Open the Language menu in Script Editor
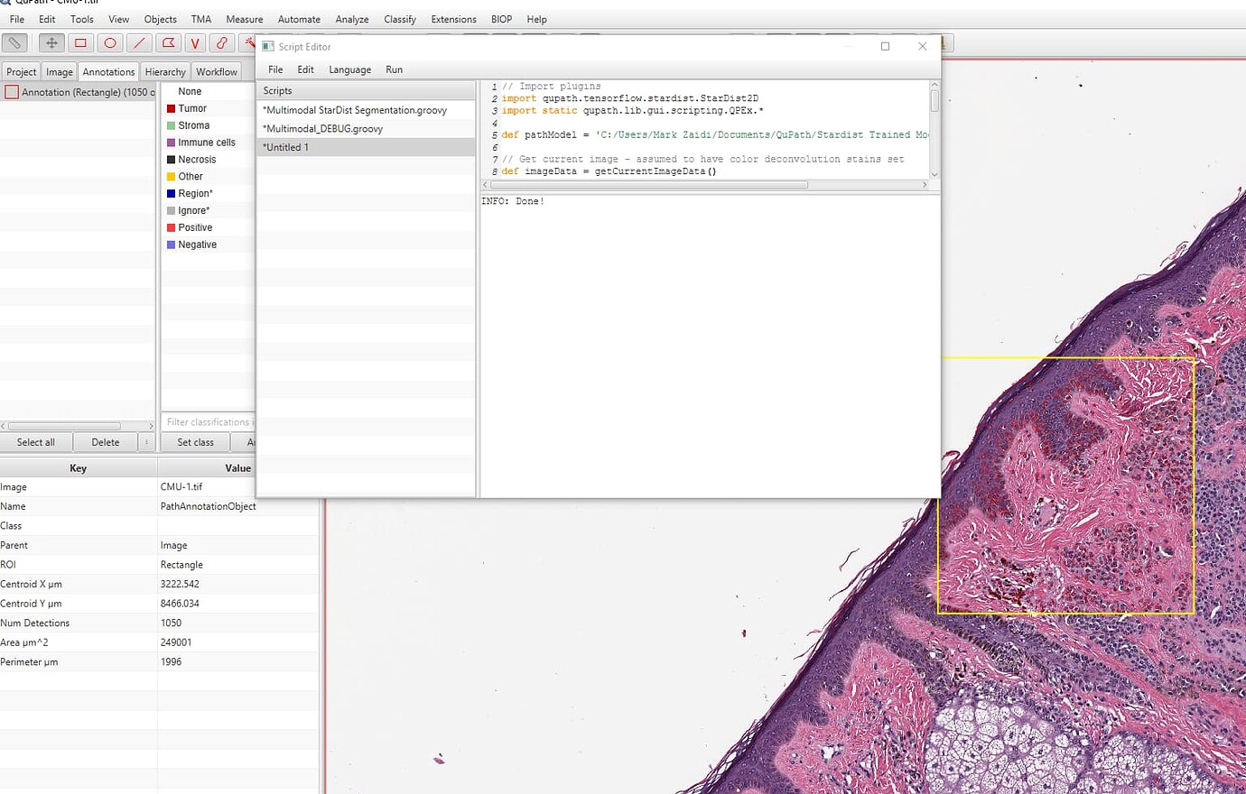The image size is (1246, 794). [349, 69]
